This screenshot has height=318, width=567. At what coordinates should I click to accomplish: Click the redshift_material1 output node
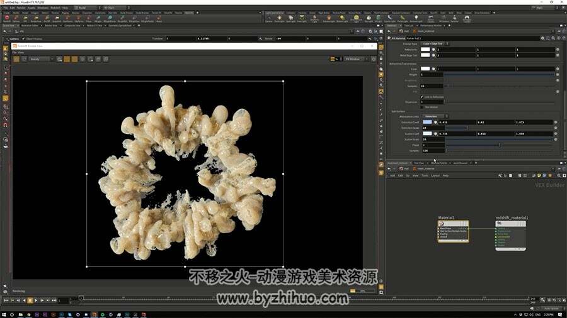(510, 236)
